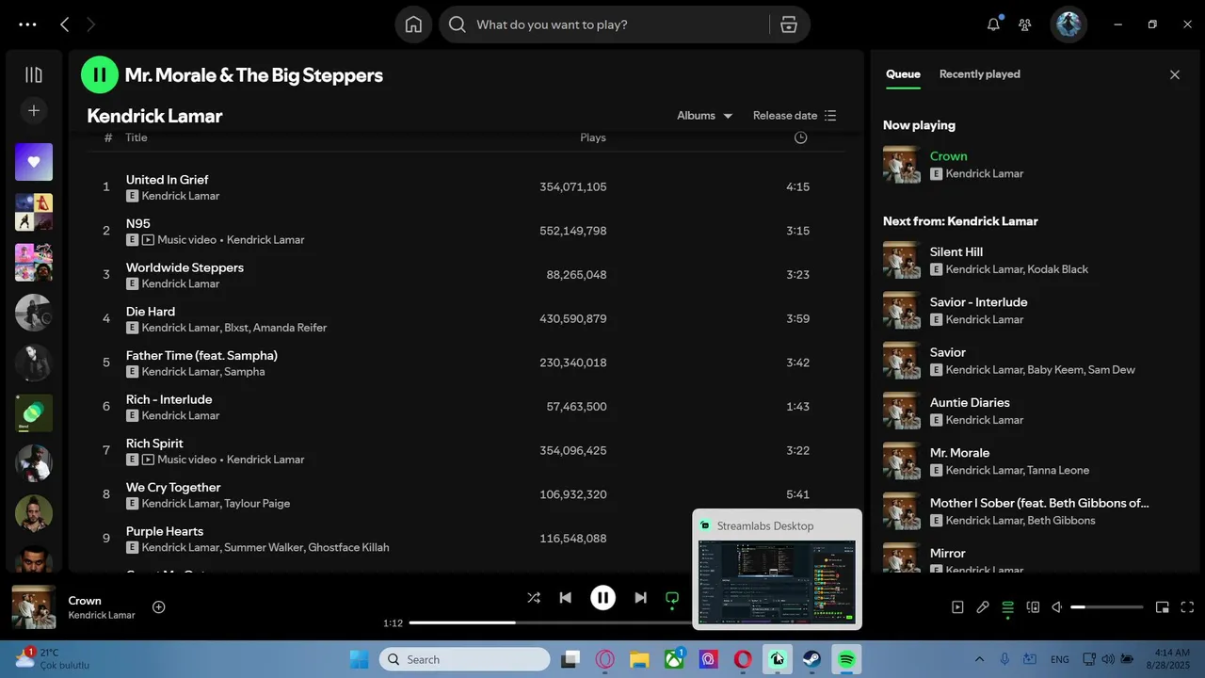
Task: Open Taylour Paige artist link
Action: [x=257, y=504]
